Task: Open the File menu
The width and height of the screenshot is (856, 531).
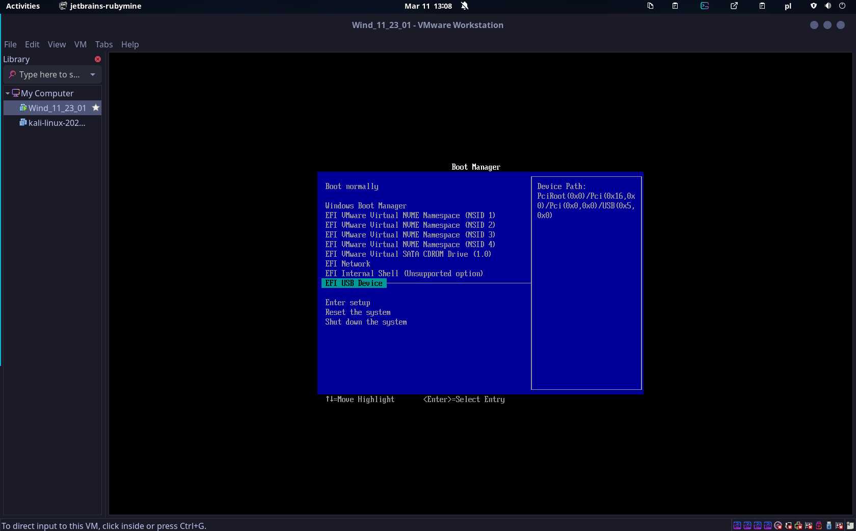Action: coord(10,44)
